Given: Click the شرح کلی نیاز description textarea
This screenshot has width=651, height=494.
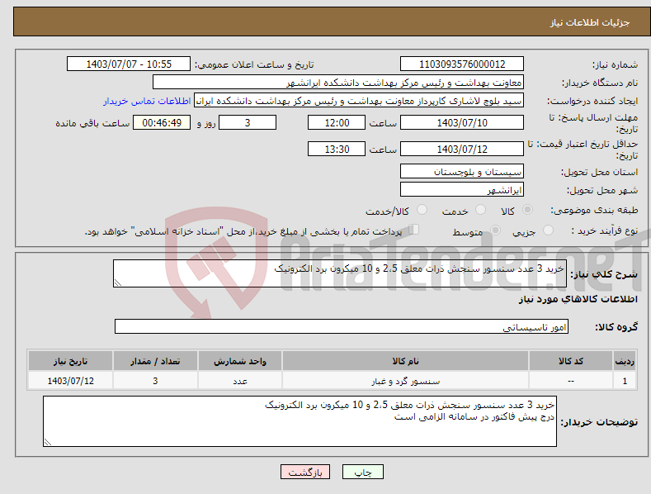Looking at the screenshot, I should [x=340, y=273].
